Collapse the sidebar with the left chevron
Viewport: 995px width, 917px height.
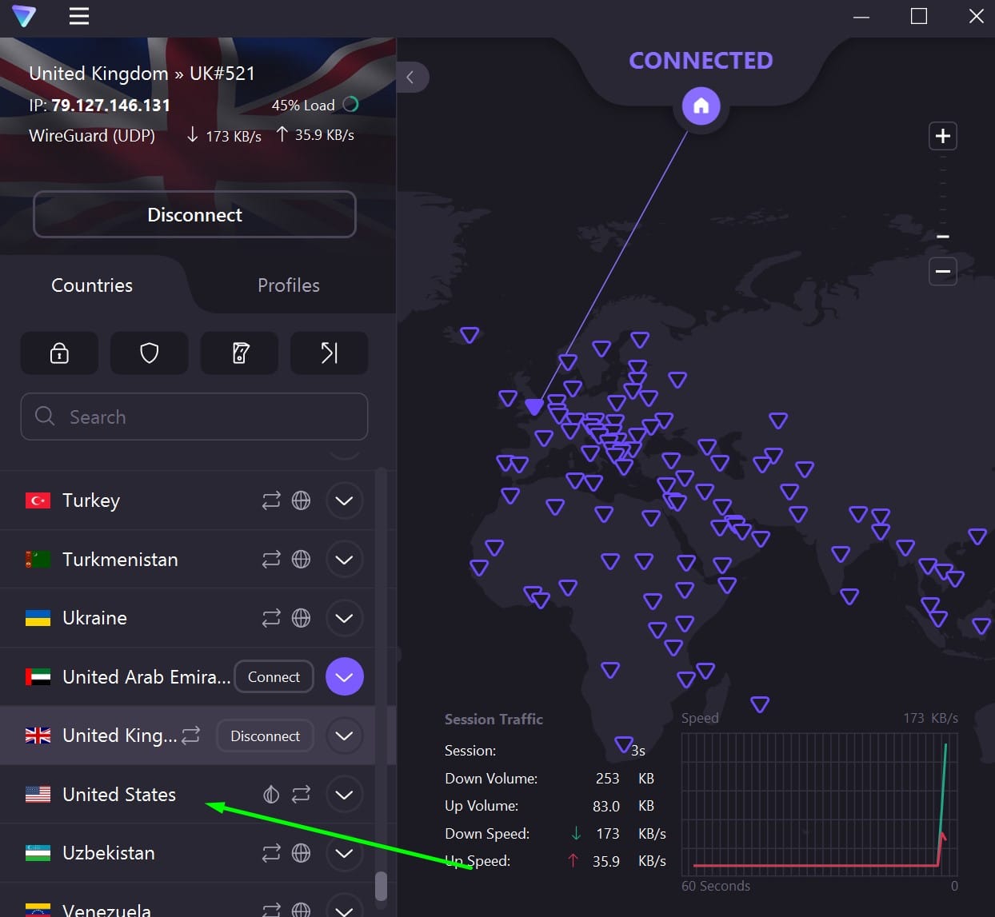point(410,78)
